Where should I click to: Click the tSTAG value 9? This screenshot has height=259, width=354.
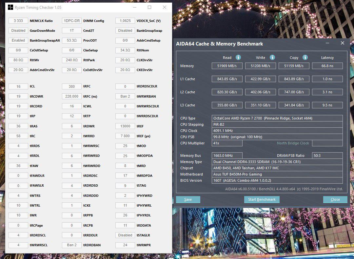[x=125, y=185]
